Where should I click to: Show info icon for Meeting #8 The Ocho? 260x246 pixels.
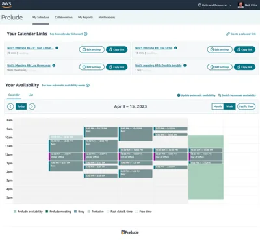point(175,48)
